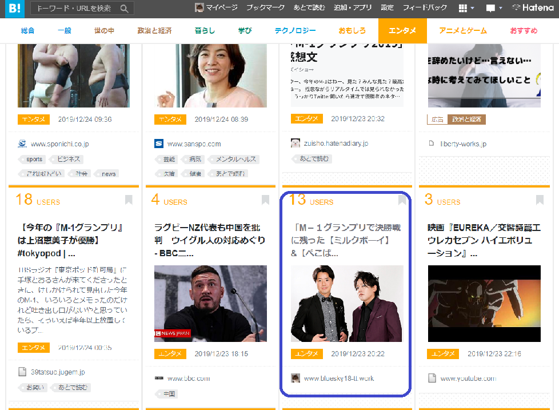Viewport: 559px width, 410px height.
Task: Open 設定 in the top bar
Action: (387, 7)
